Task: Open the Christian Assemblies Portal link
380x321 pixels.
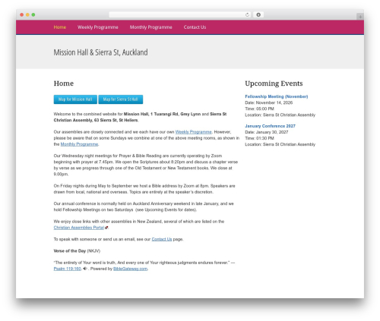Action: point(79,228)
